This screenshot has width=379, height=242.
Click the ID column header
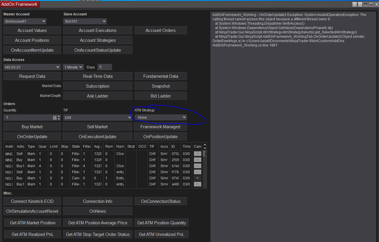[175, 147]
